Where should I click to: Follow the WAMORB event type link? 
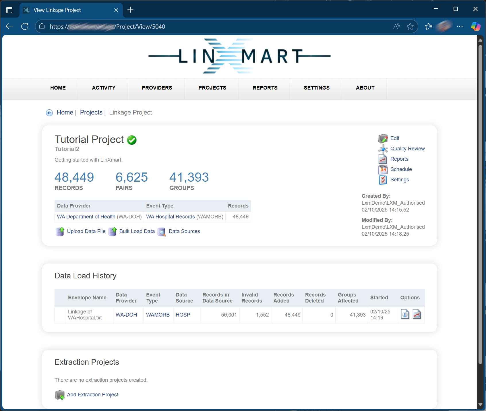[158, 315]
